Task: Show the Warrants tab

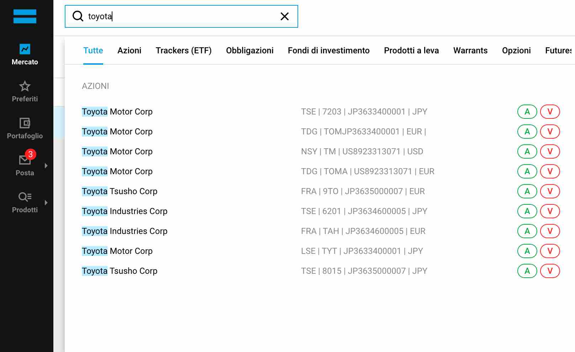Action: click(470, 50)
